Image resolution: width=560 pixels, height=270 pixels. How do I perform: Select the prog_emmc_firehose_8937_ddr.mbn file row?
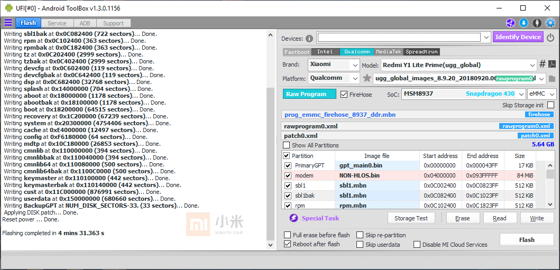(418, 115)
